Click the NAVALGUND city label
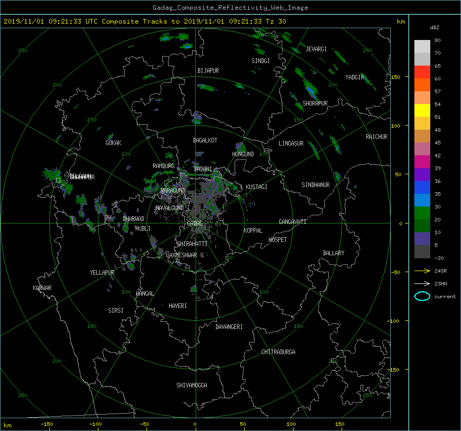 pyautogui.click(x=170, y=208)
